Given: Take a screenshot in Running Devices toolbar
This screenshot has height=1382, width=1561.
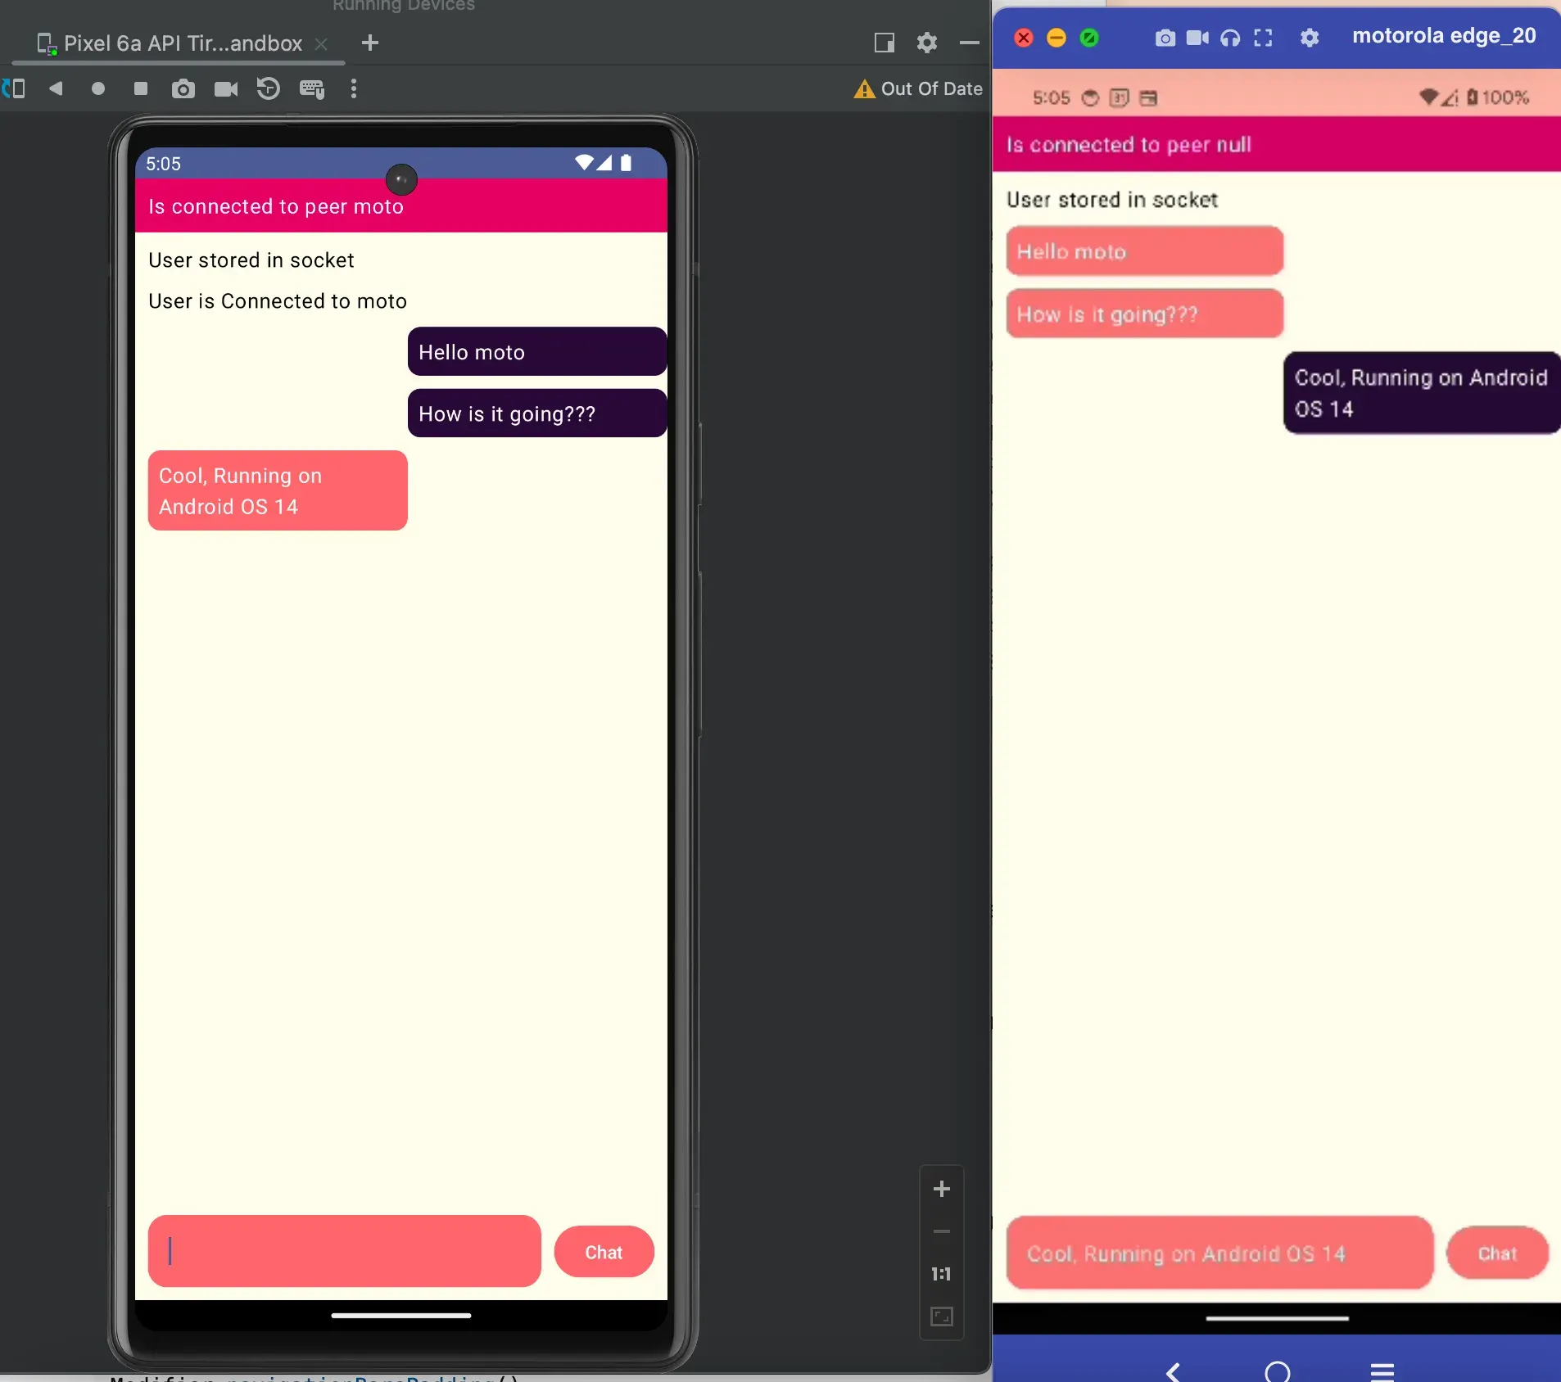Looking at the screenshot, I should 183,88.
